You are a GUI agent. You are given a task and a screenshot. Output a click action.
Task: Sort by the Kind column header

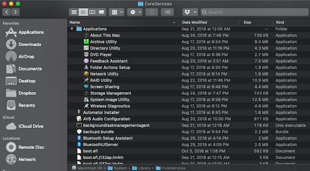[x=291, y=22]
